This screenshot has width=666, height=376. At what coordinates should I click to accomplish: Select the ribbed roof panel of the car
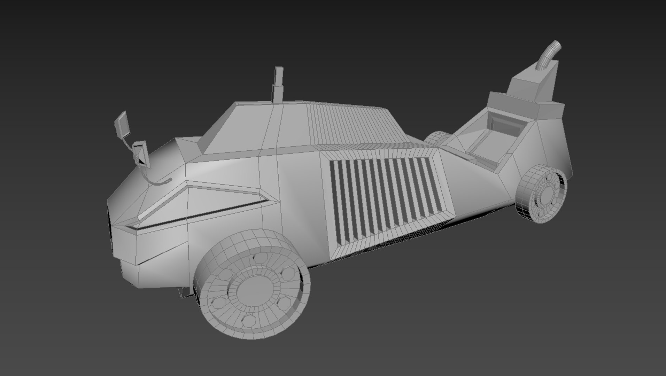[x=359, y=123]
